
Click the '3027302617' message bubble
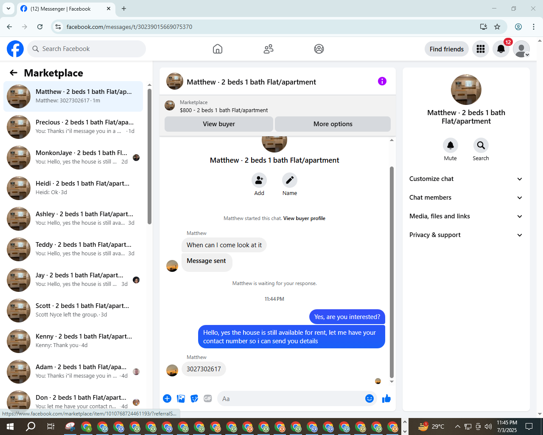click(204, 369)
